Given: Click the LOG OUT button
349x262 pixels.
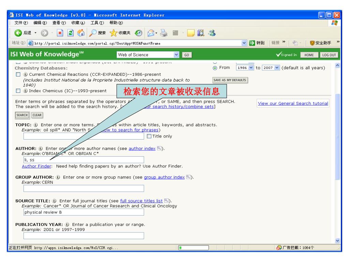Looking at the screenshot, I should (329, 55).
